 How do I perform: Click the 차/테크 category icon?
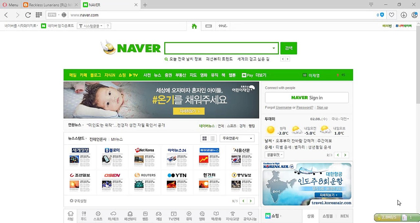[113, 216]
